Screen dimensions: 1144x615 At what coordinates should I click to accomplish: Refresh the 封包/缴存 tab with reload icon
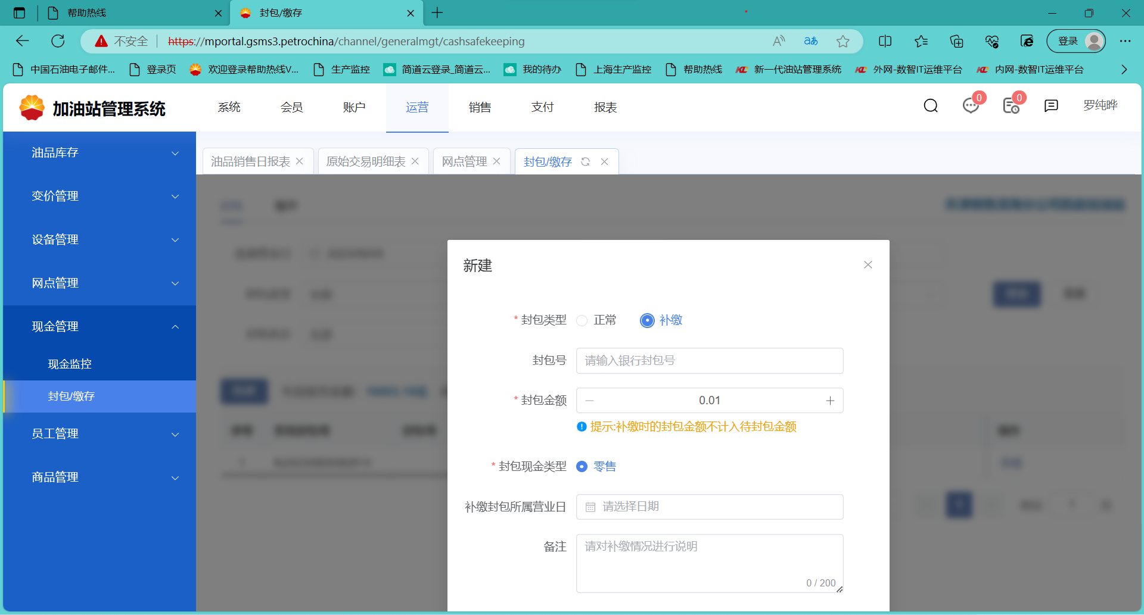(x=586, y=162)
